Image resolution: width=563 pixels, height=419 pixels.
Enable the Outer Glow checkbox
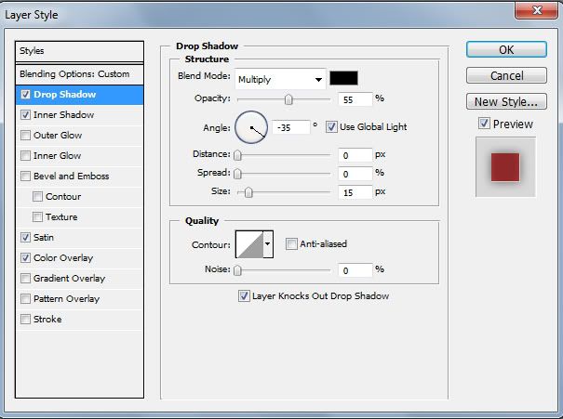pyautogui.click(x=25, y=136)
